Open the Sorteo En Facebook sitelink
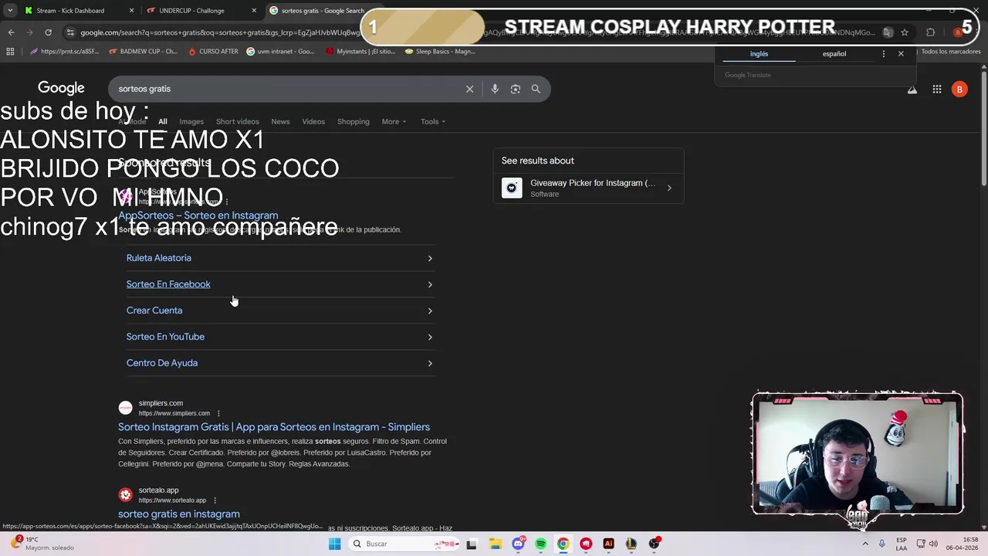 (168, 284)
